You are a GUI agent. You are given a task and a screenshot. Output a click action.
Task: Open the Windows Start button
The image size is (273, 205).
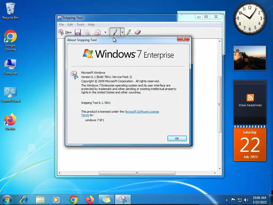7,200
